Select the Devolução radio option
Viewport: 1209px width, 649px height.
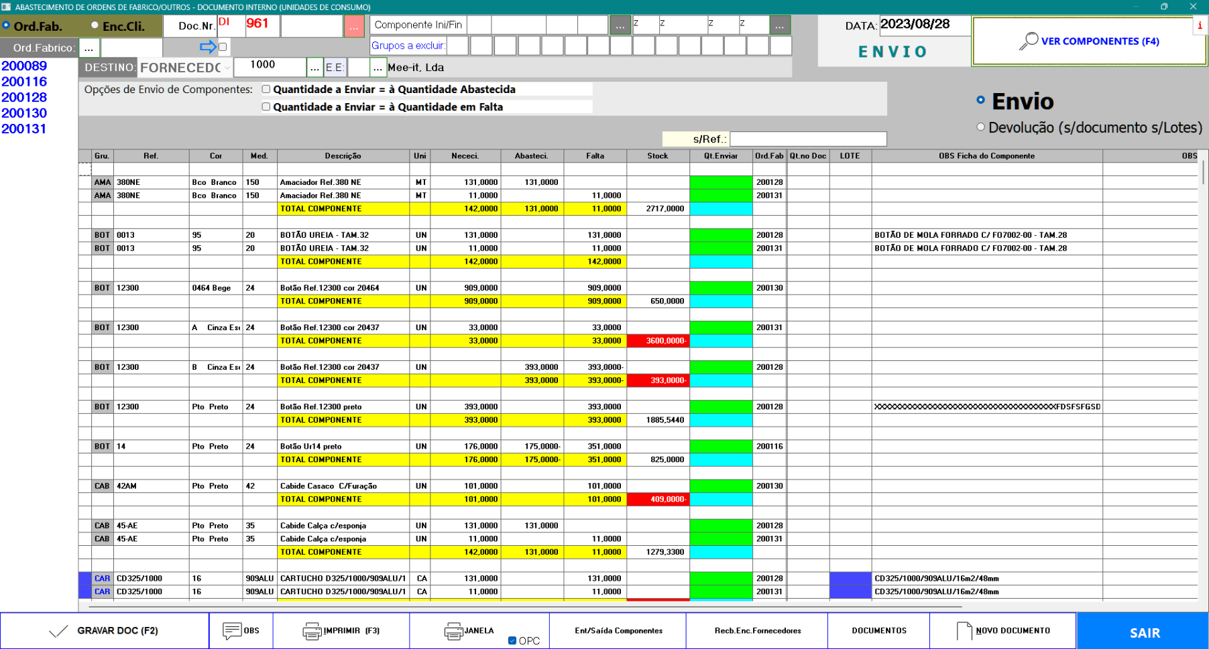coord(980,127)
